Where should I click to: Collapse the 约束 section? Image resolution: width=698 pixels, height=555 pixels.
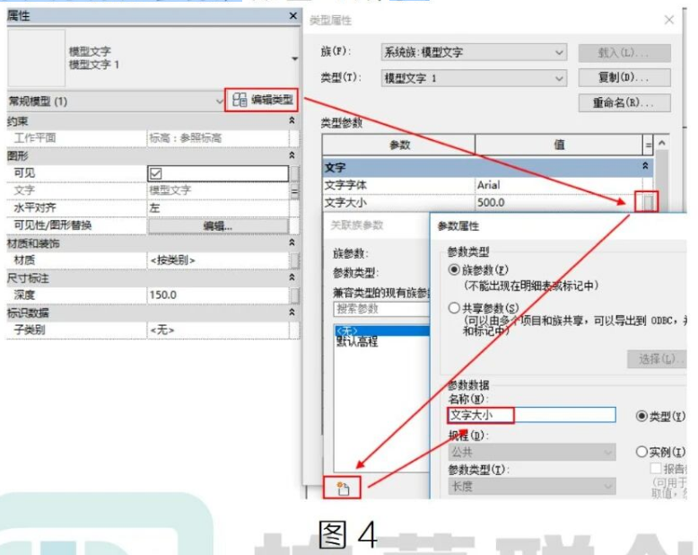pos(292,120)
